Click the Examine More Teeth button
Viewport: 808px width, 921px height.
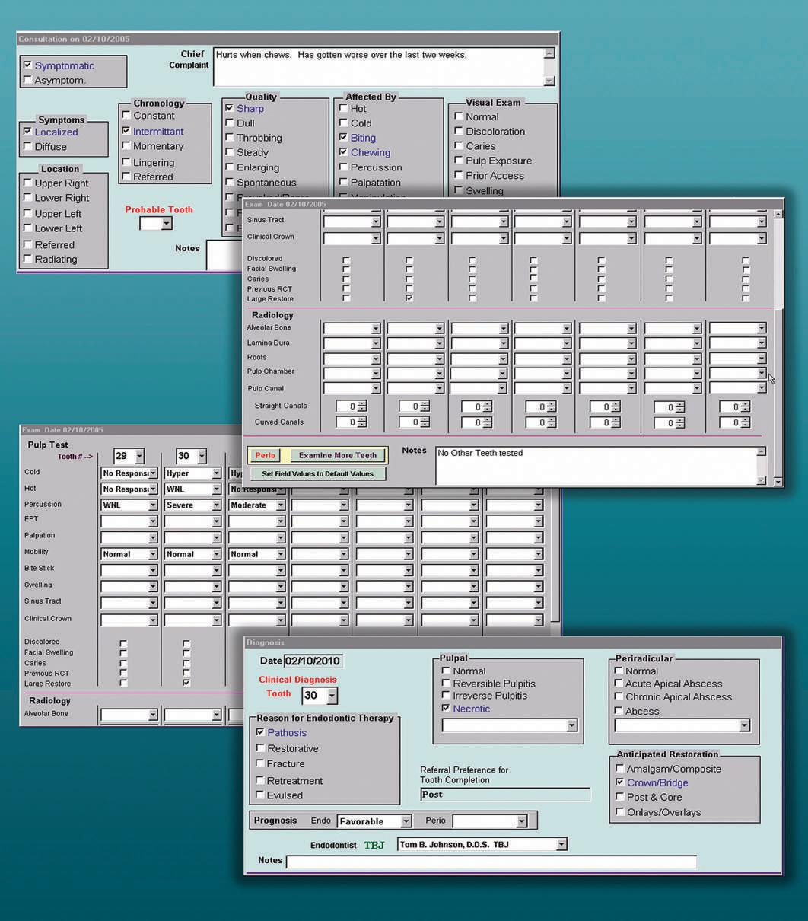pos(338,455)
